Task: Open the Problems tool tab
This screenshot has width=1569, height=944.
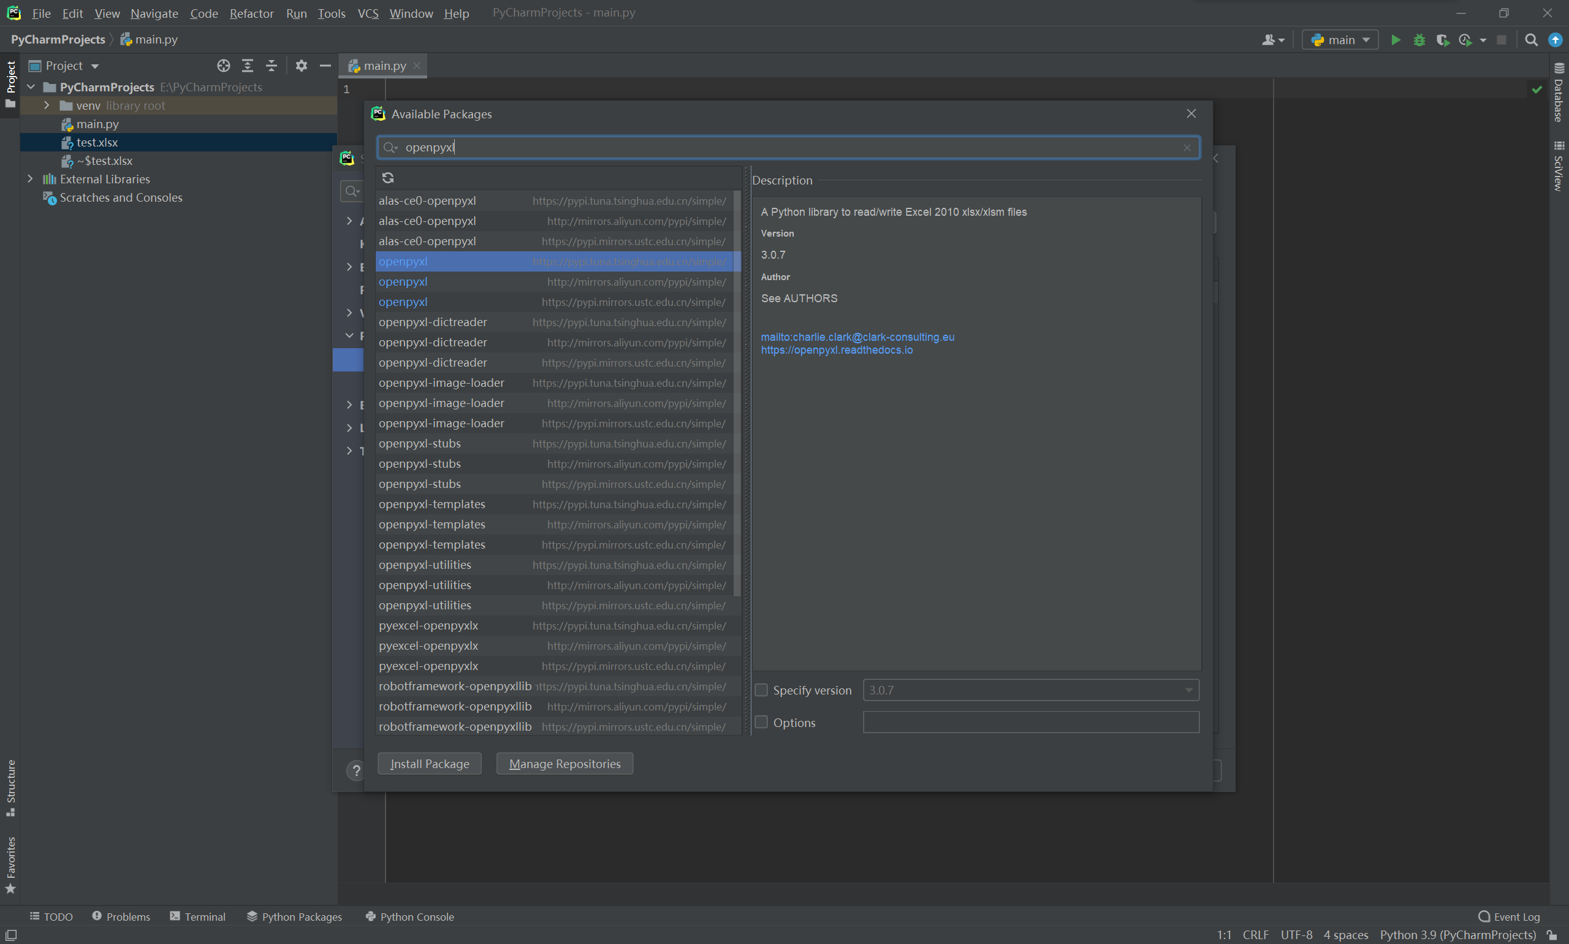Action: [121, 916]
